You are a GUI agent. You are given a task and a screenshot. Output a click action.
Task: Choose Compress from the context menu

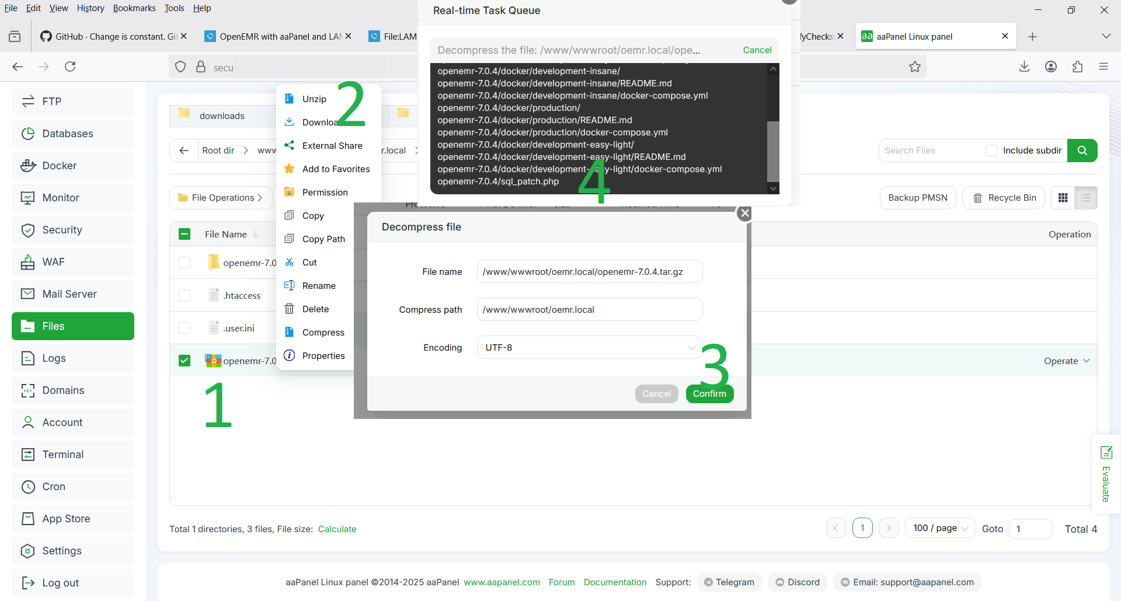pos(323,333)
